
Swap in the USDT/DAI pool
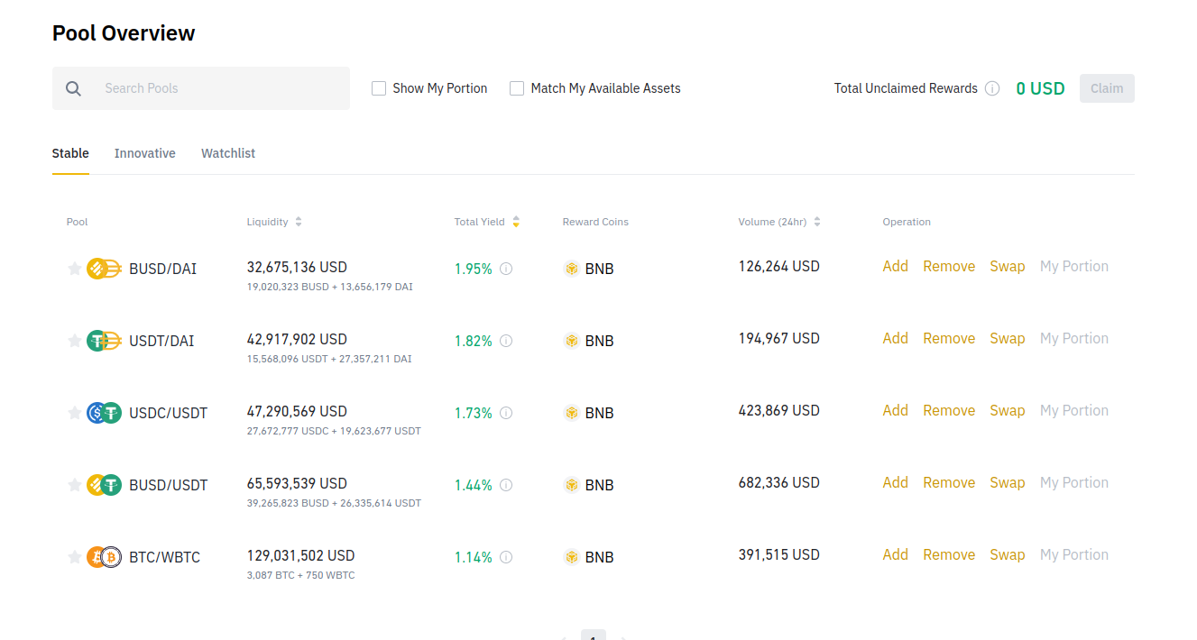point(1008,339)
